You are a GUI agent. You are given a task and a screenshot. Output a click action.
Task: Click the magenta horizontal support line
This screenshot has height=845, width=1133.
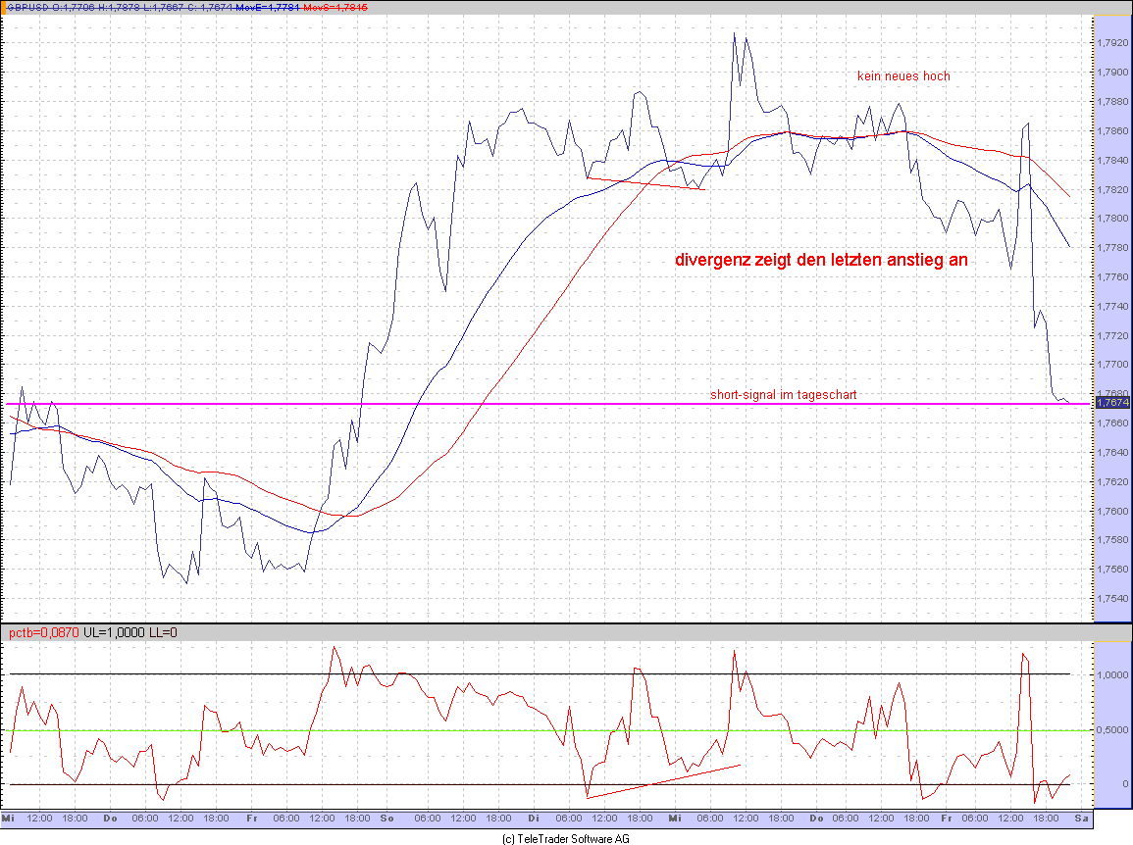[549, 404]
